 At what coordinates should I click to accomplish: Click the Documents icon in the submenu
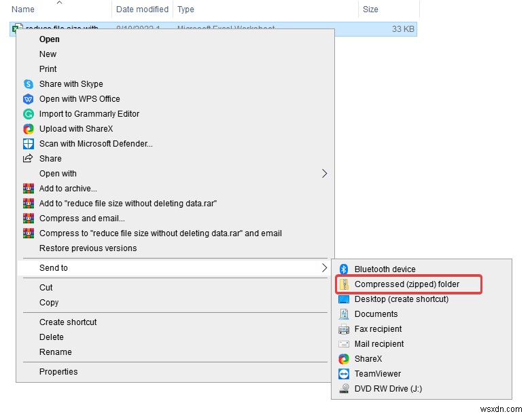point(344,314)
